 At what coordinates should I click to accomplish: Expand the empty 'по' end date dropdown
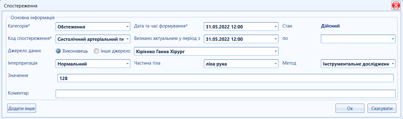click(x=393, y=39)
